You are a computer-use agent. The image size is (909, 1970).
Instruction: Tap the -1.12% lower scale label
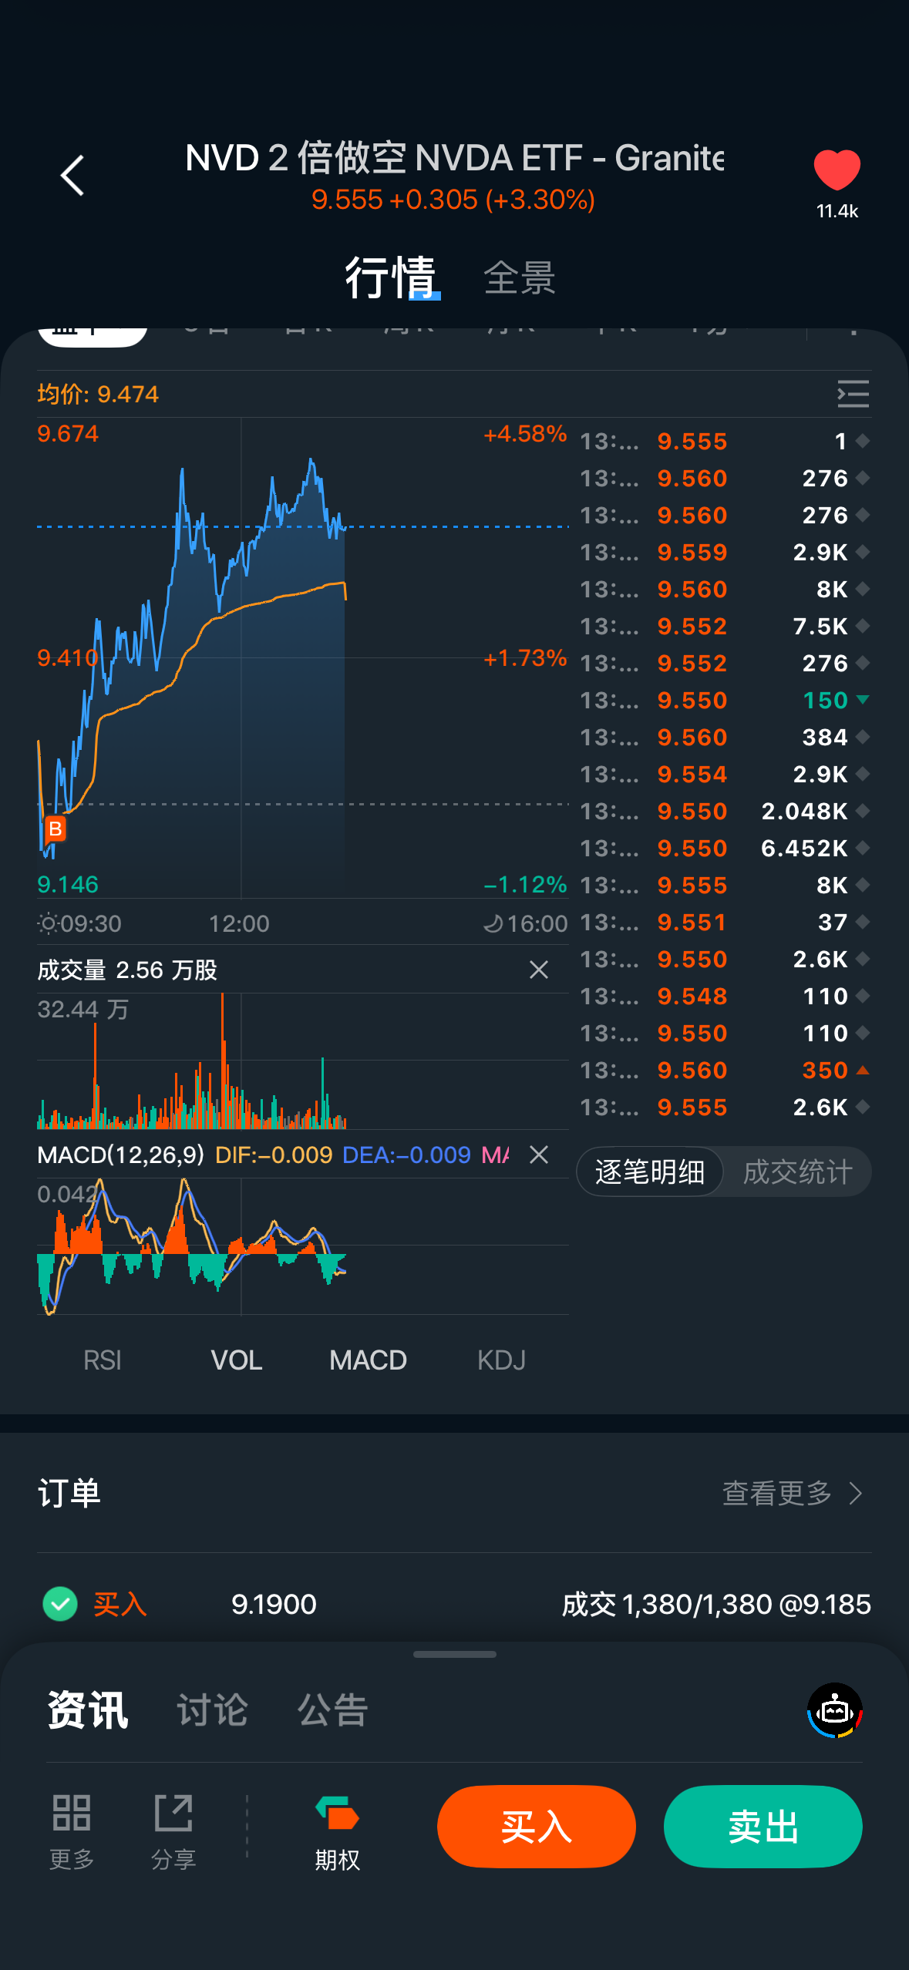pos(525,884)
